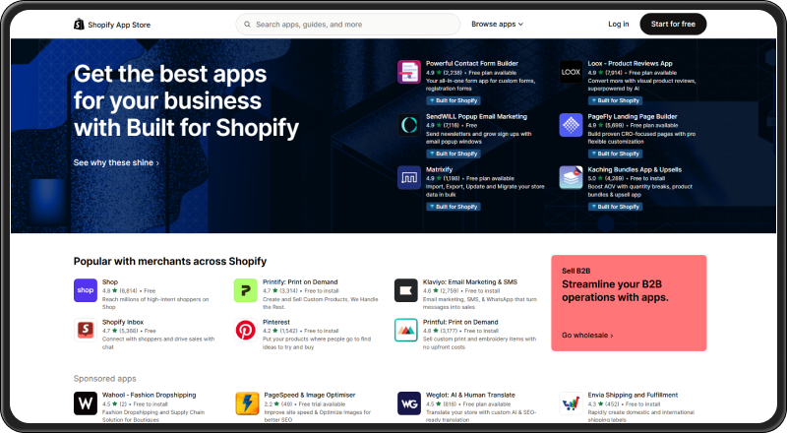Open the PageFly Landing Page Builder icon
The height and width of the screenshot is (433, 787).
click(571, 125)
